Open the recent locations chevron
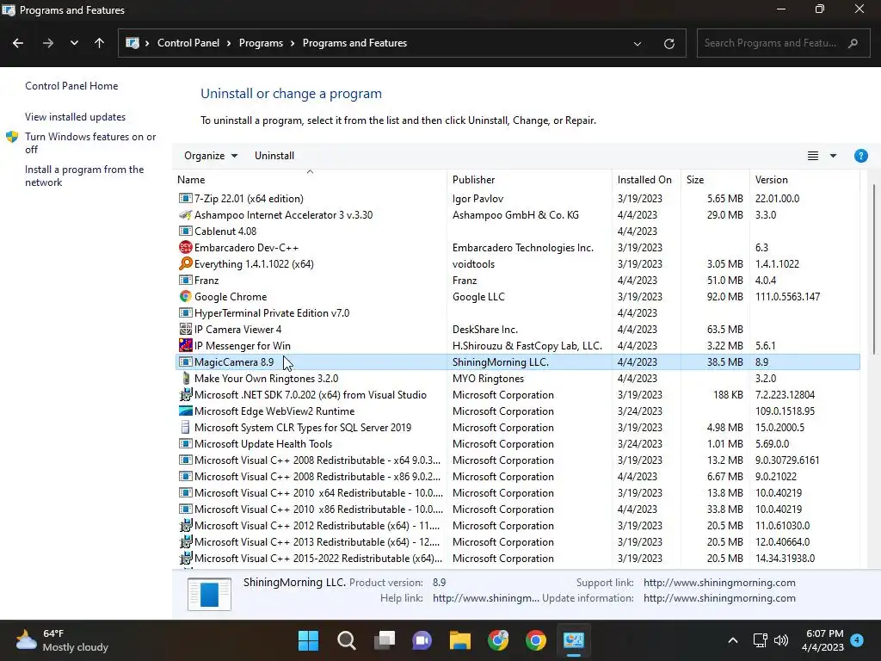Viewport: 881px width, 661px height. coord(74,43)
